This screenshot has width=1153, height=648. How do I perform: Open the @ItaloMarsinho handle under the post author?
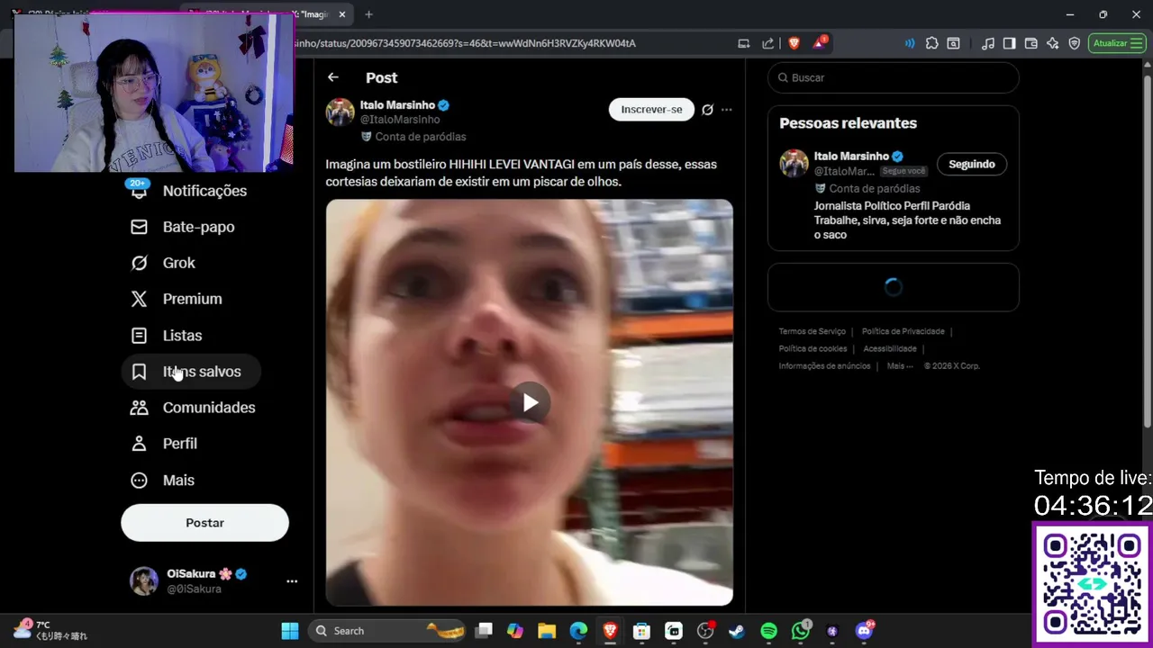coord(400,120)
